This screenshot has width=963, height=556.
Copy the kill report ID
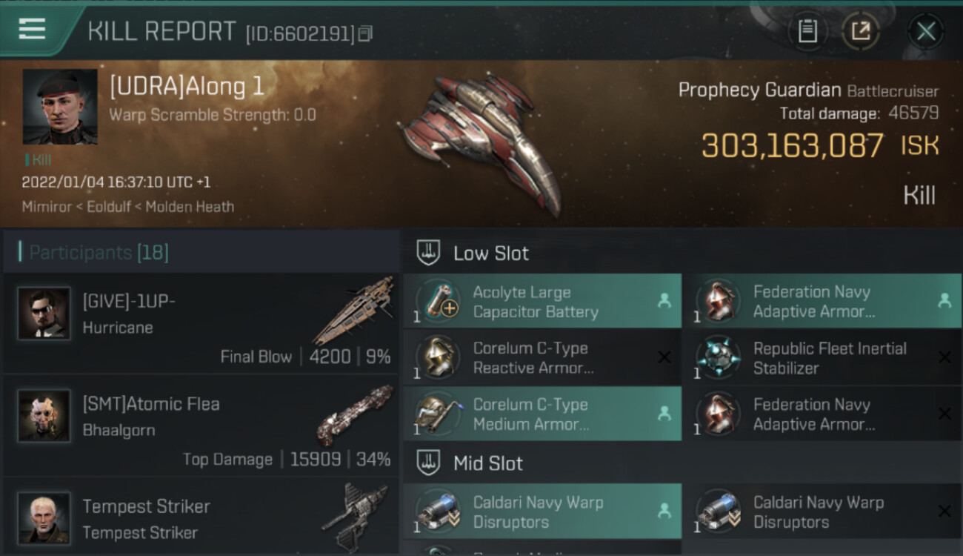364,33
